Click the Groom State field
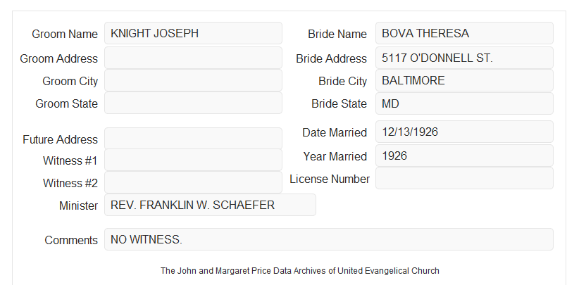The width and height of the screenshot is (567, 285). tap(193, 103)
